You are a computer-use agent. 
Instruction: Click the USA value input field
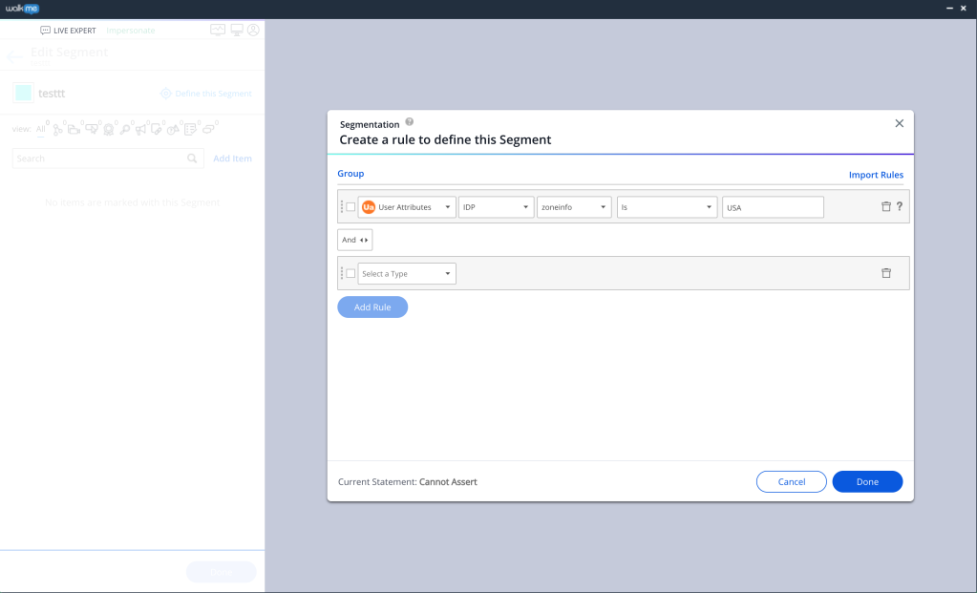pyautogui.click(x=773, y=207)
